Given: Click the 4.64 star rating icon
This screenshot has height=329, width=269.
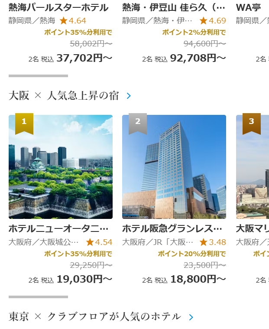Looking at the screenshot, I should click(x=64, y=21).
